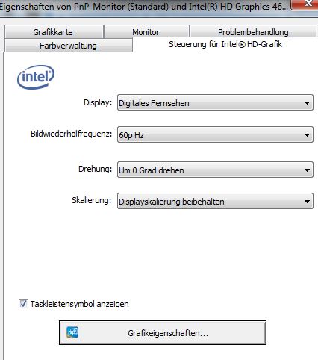This screenshot has height=360, width=318.
Task: Open the Displayskalierung beibehalten dropdown
Action: pos(215,201)
